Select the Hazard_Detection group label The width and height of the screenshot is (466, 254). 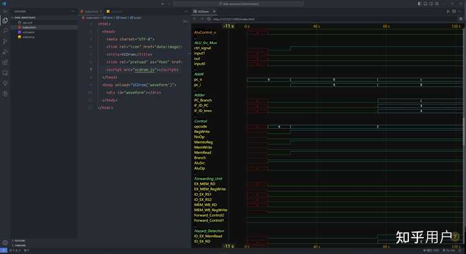(209, 231)
